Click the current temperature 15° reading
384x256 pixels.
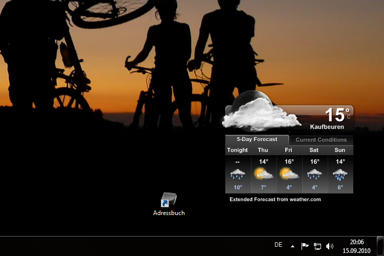click(336, 114)
